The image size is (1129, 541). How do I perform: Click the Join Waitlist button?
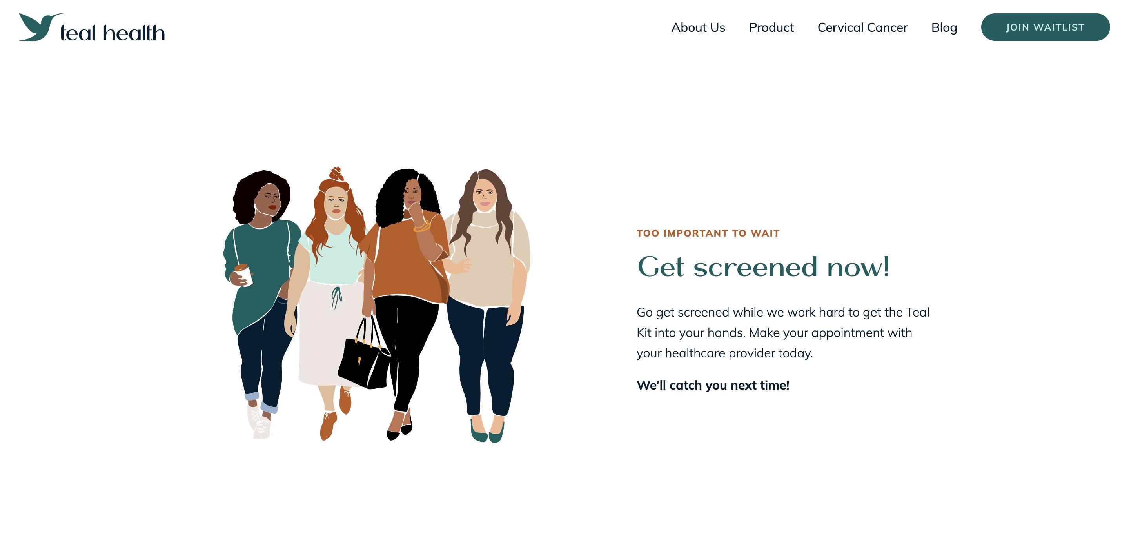[x=1045, y=27]
